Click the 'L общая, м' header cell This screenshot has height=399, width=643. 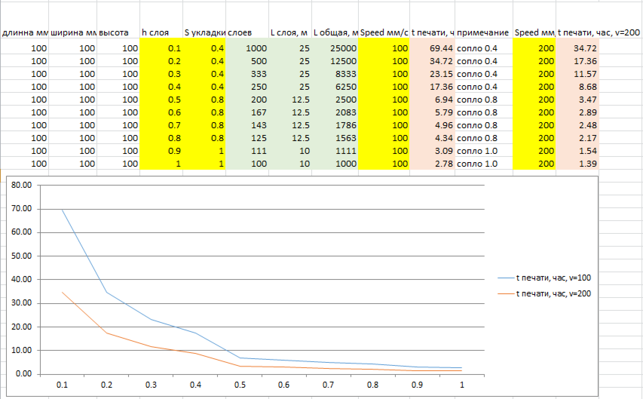coord(335,32)
